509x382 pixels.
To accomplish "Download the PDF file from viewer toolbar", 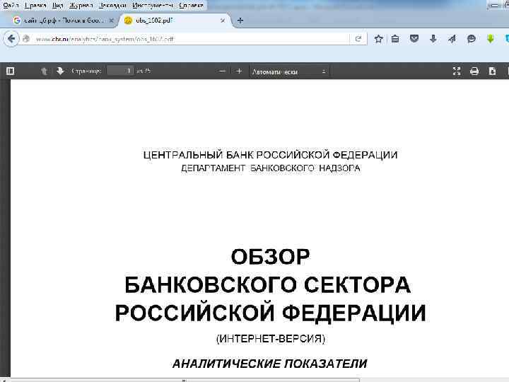I will [x=492, y=71].
